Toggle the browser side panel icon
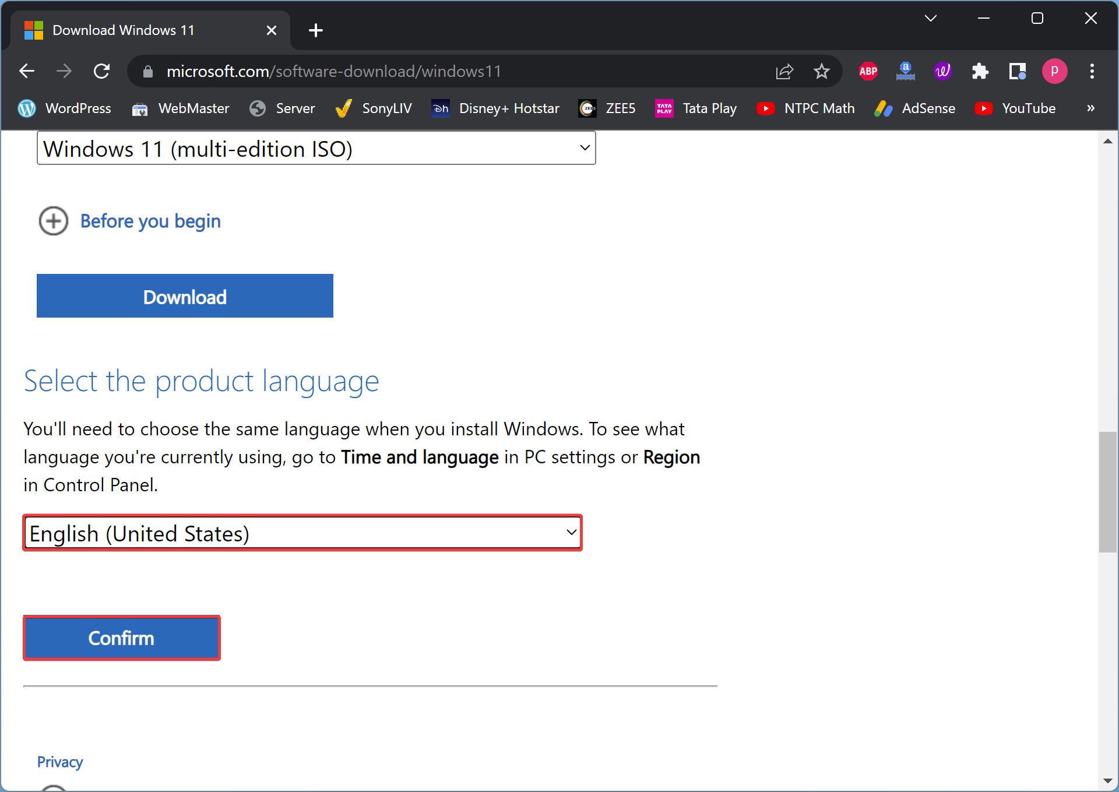Image resolution: width=1119 pixels, height=792 pixels. click(1018, 71)
